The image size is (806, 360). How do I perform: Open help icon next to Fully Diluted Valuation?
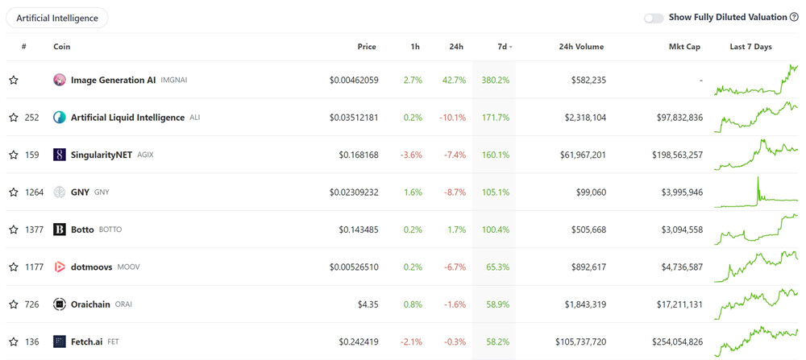[x=794, y=18]
